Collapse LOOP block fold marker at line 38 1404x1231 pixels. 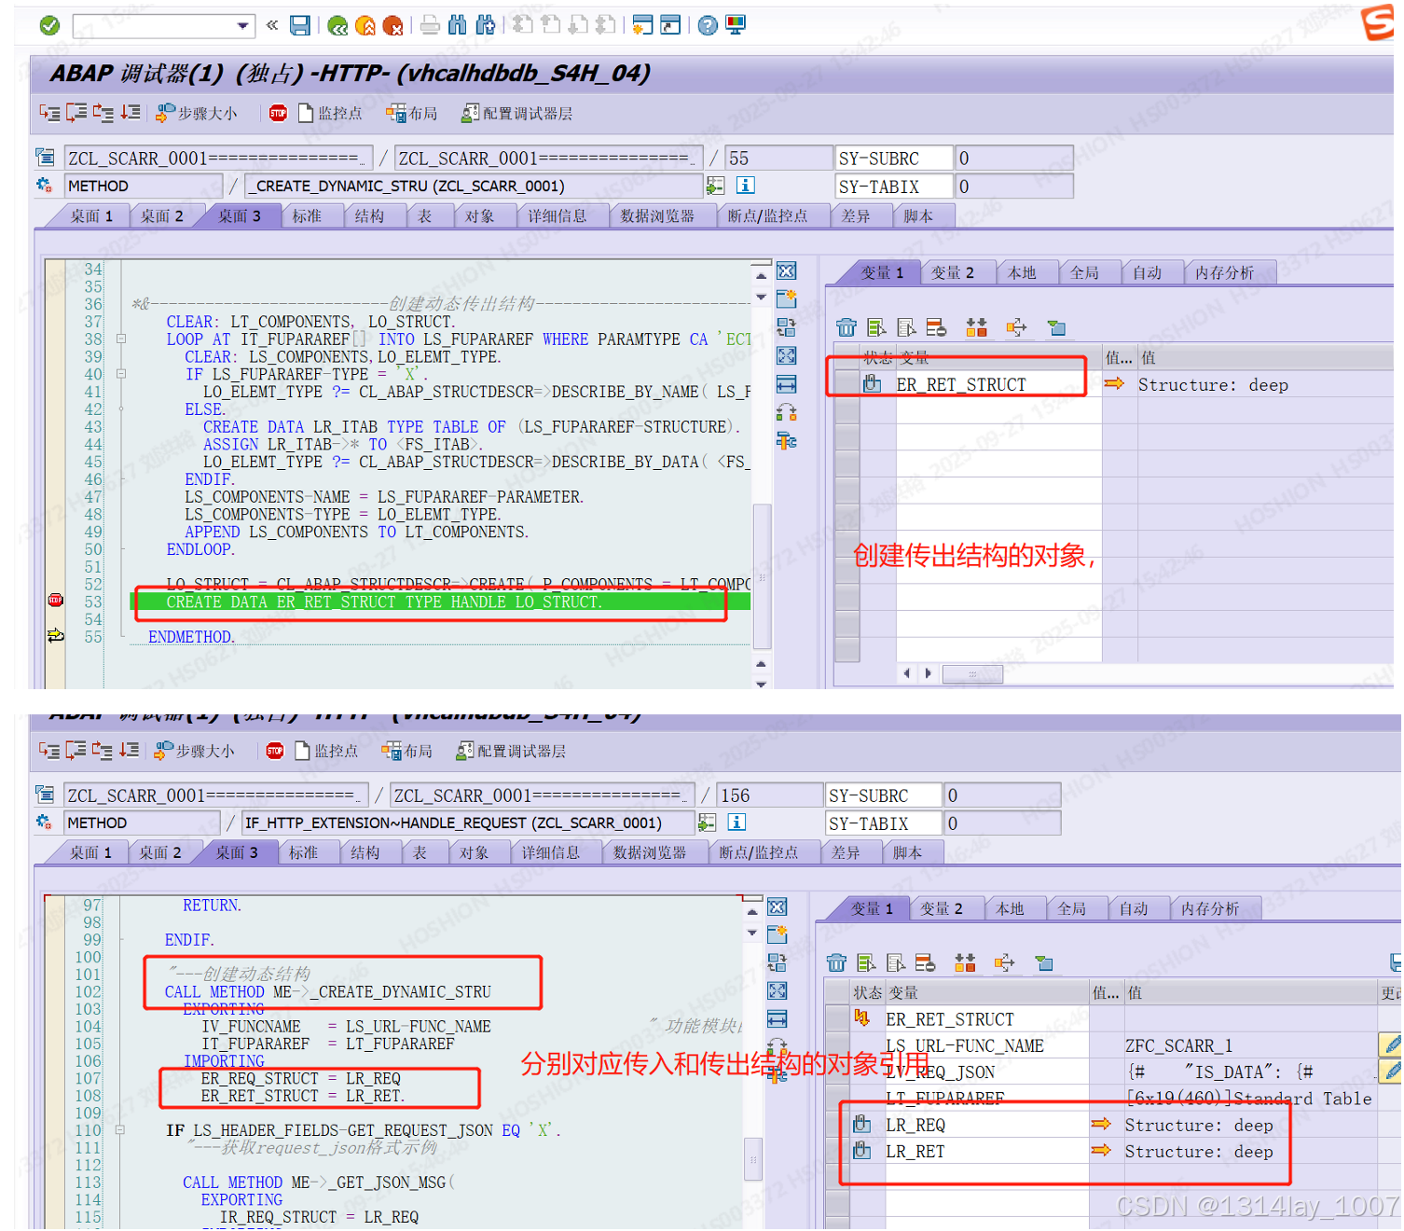tap(121, 339)
